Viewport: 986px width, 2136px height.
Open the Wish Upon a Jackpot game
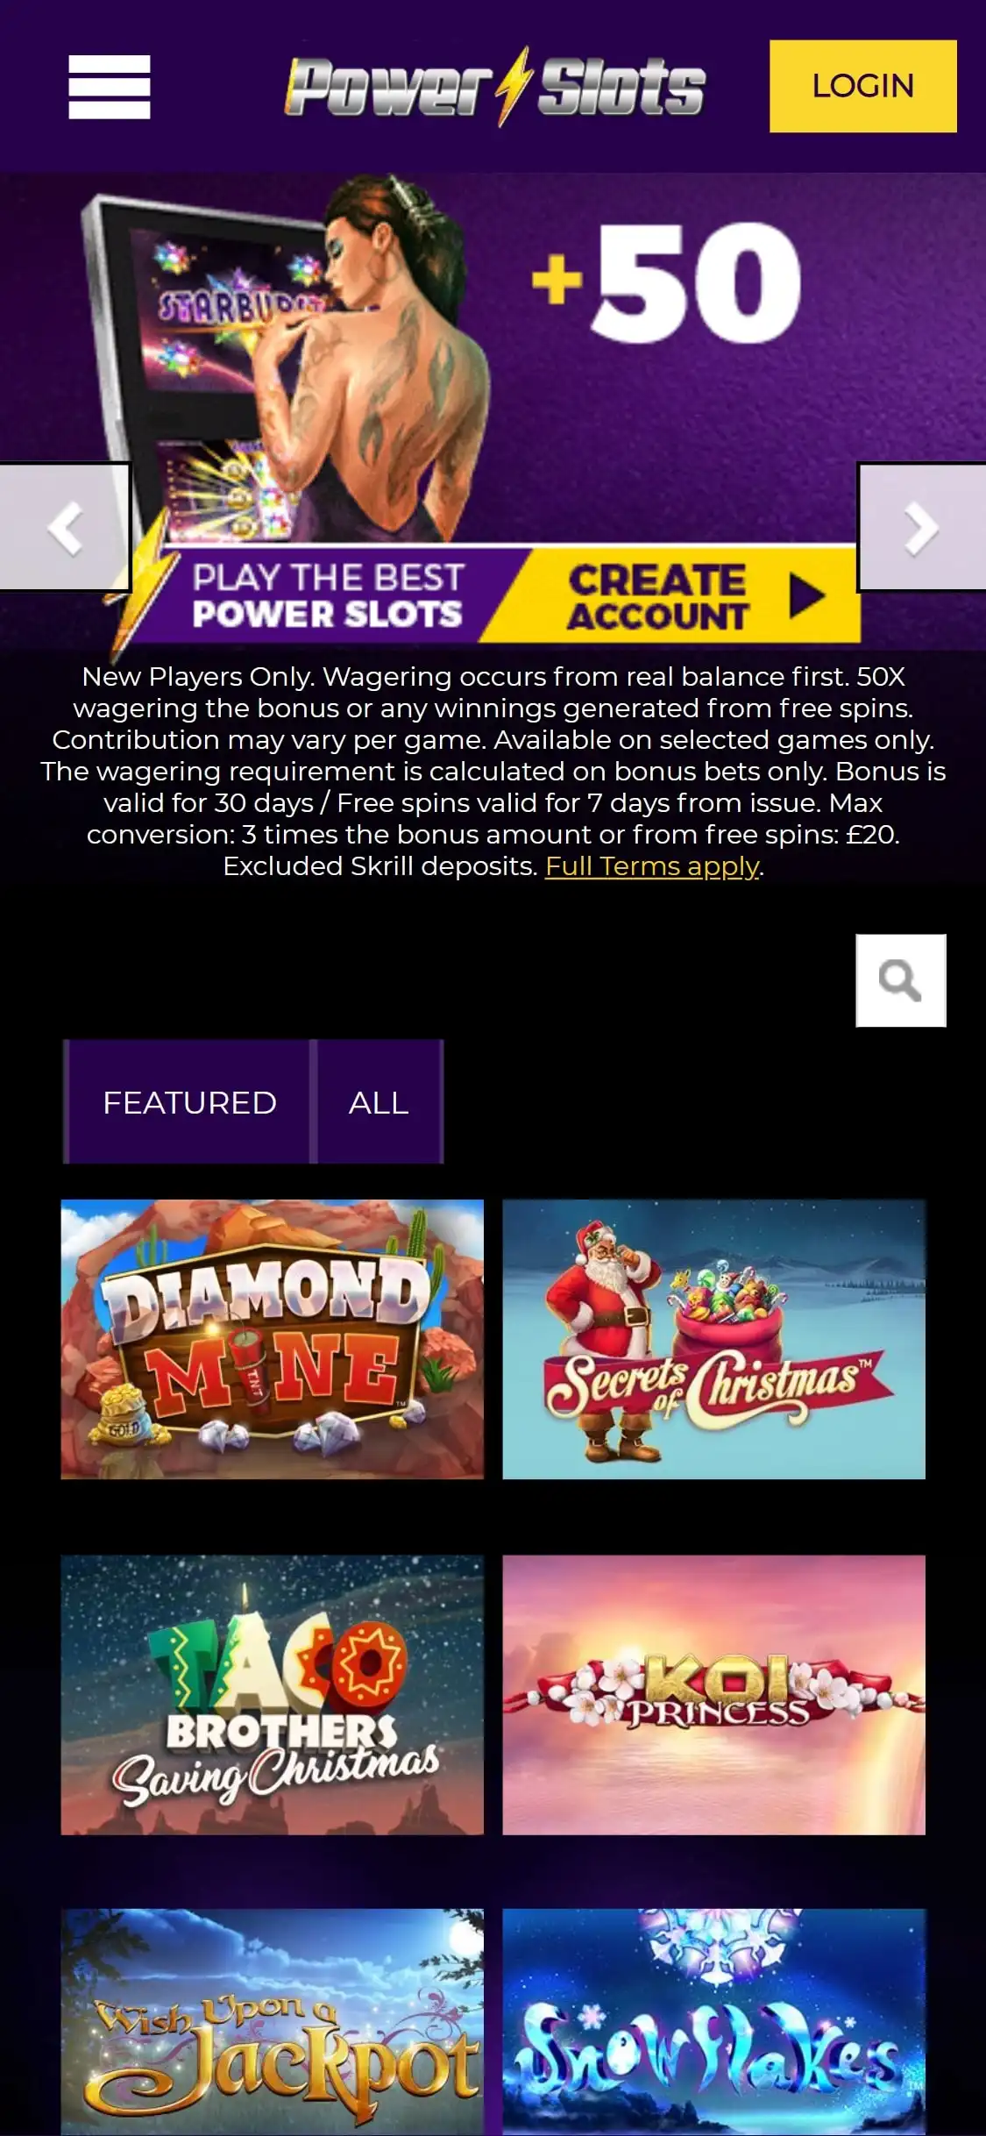tap(272, 2022)
